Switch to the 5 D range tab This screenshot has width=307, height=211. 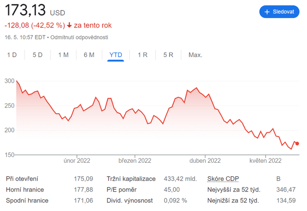coord(38,55)
